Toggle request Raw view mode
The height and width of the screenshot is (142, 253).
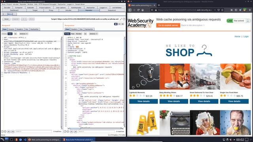[x=10, y=34]
